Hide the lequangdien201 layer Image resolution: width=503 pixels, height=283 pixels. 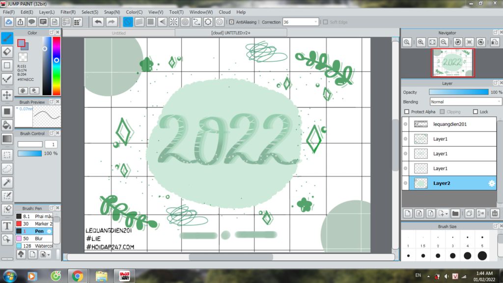pyautogui.click(x=405, y=124)
